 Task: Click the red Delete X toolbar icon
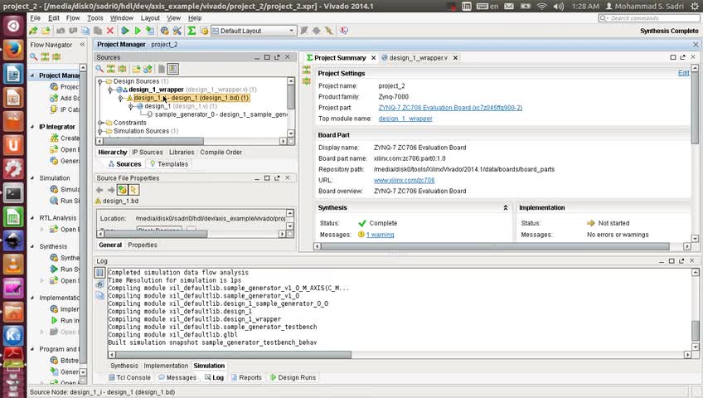111,31
